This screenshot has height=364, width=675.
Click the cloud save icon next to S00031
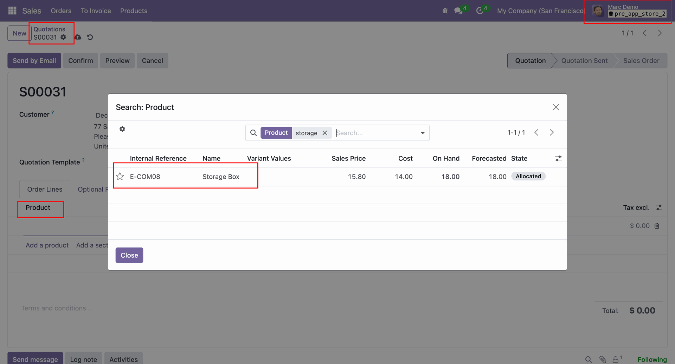[x=78, y=37]
